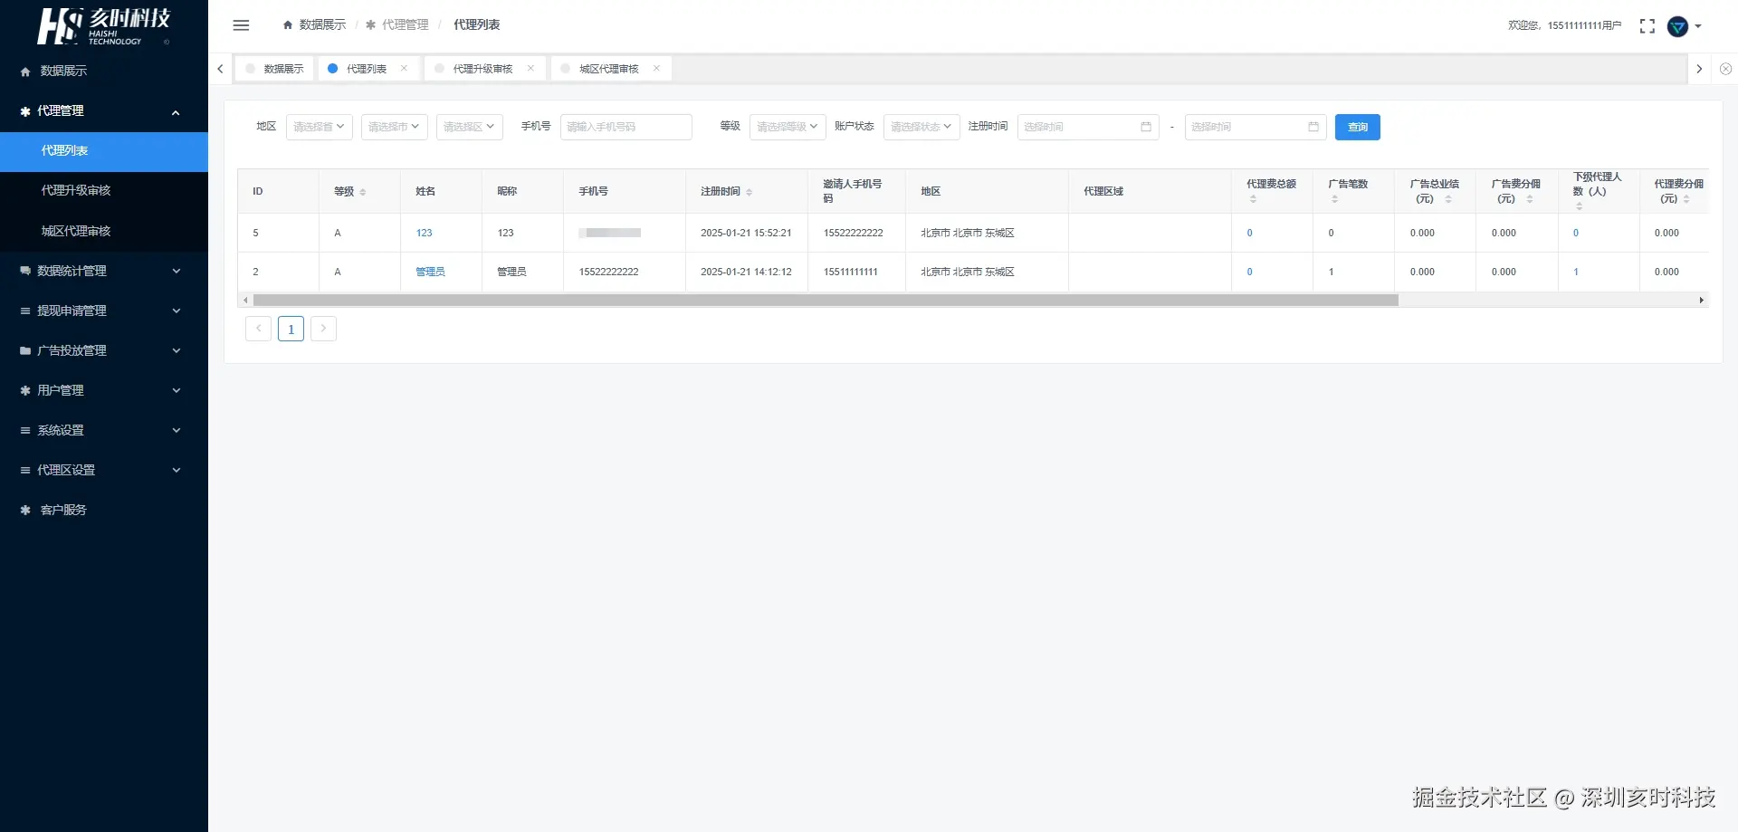Go to next page arrow
This screenshot has width=1738, height=832.
[x=323, y=329]
